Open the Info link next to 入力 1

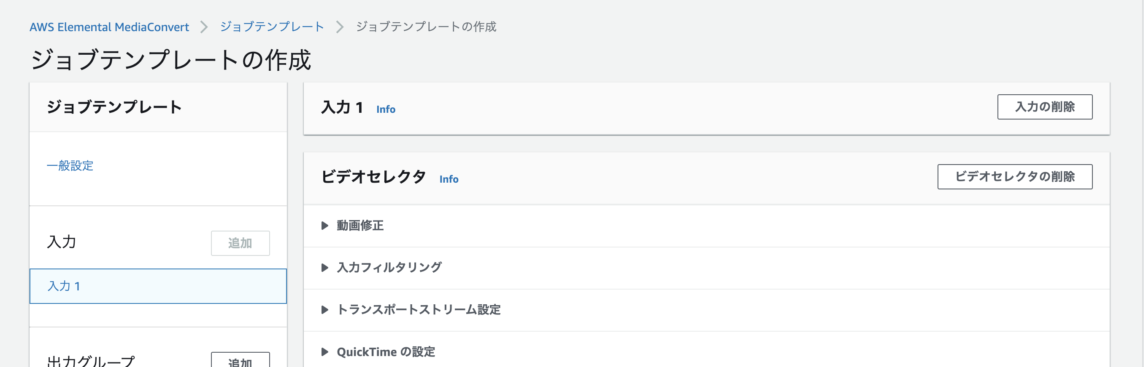point(385,109)
